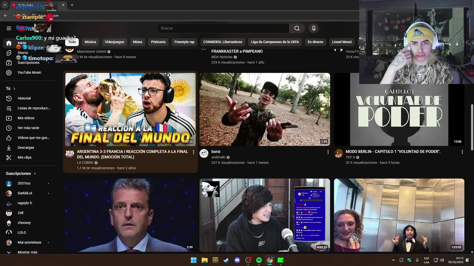The height and width of the screenshot is (266, 474).
Task: Select the Todo filter chip
Action: [x=72, y=42]
